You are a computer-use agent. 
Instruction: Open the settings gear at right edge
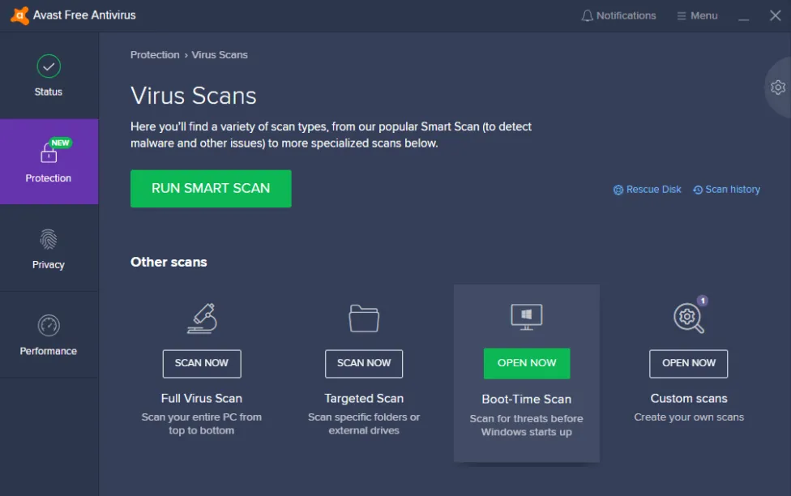[778, 88]
